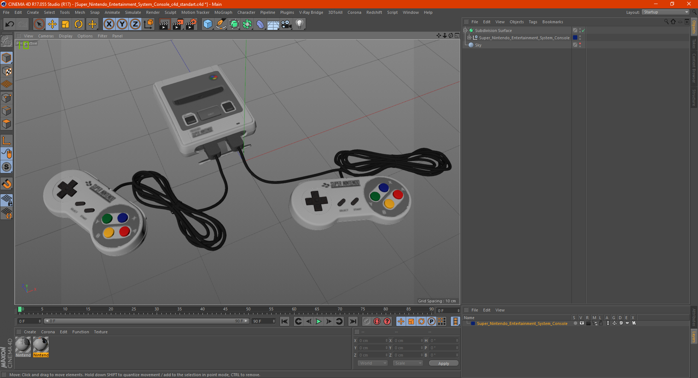Click Make Editable icon in left palette
Image resolution: width=698 pixels, height=378 pixels.
(7, 41)
